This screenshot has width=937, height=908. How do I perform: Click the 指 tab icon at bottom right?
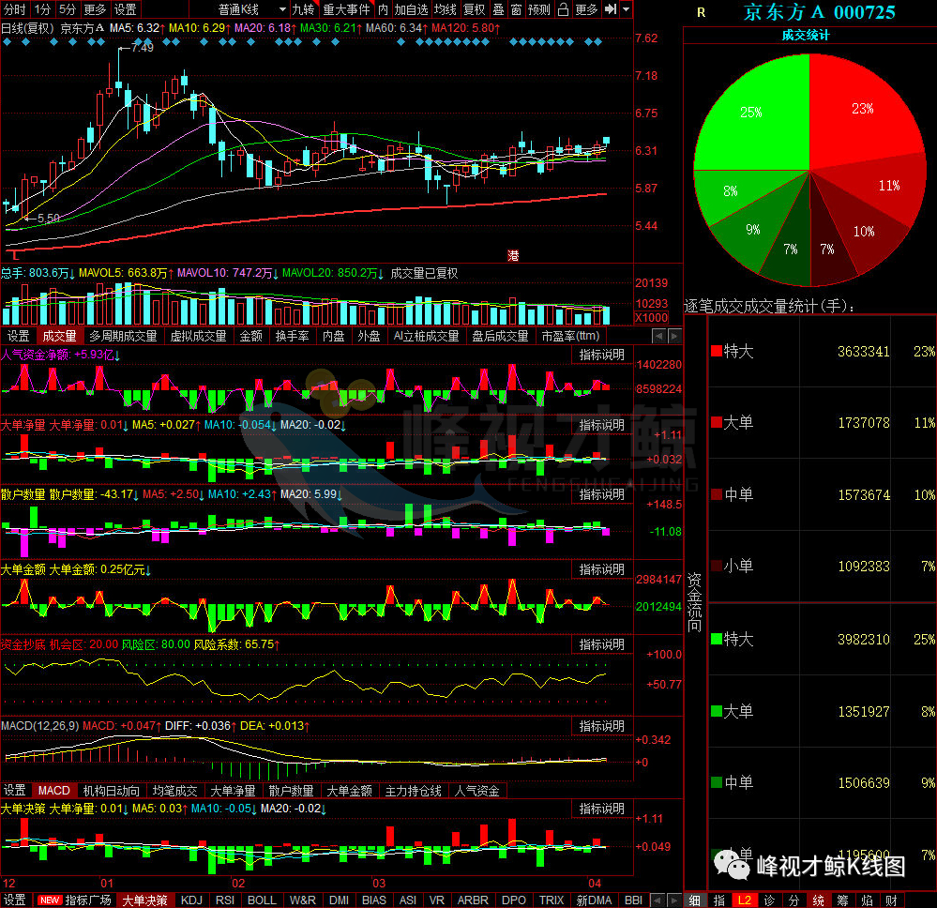pos(719,900)
